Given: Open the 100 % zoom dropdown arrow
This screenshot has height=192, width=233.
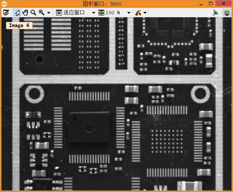Looking at the screenshot, I should [x=129, y=13].
